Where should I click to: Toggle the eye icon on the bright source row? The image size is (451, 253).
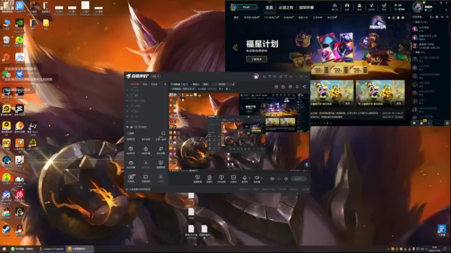127,127
